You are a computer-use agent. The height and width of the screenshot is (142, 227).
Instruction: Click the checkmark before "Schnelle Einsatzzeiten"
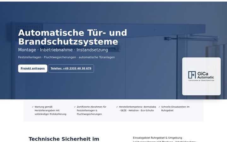(159, 107)
